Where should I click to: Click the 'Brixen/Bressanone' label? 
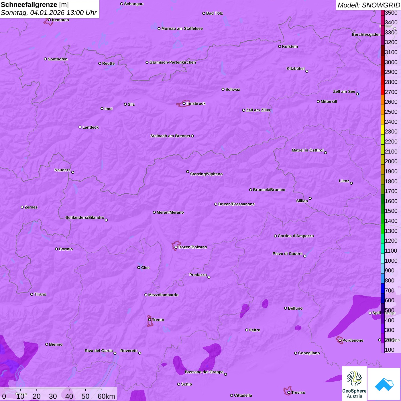pyautogui.click(x=236, y=204)
